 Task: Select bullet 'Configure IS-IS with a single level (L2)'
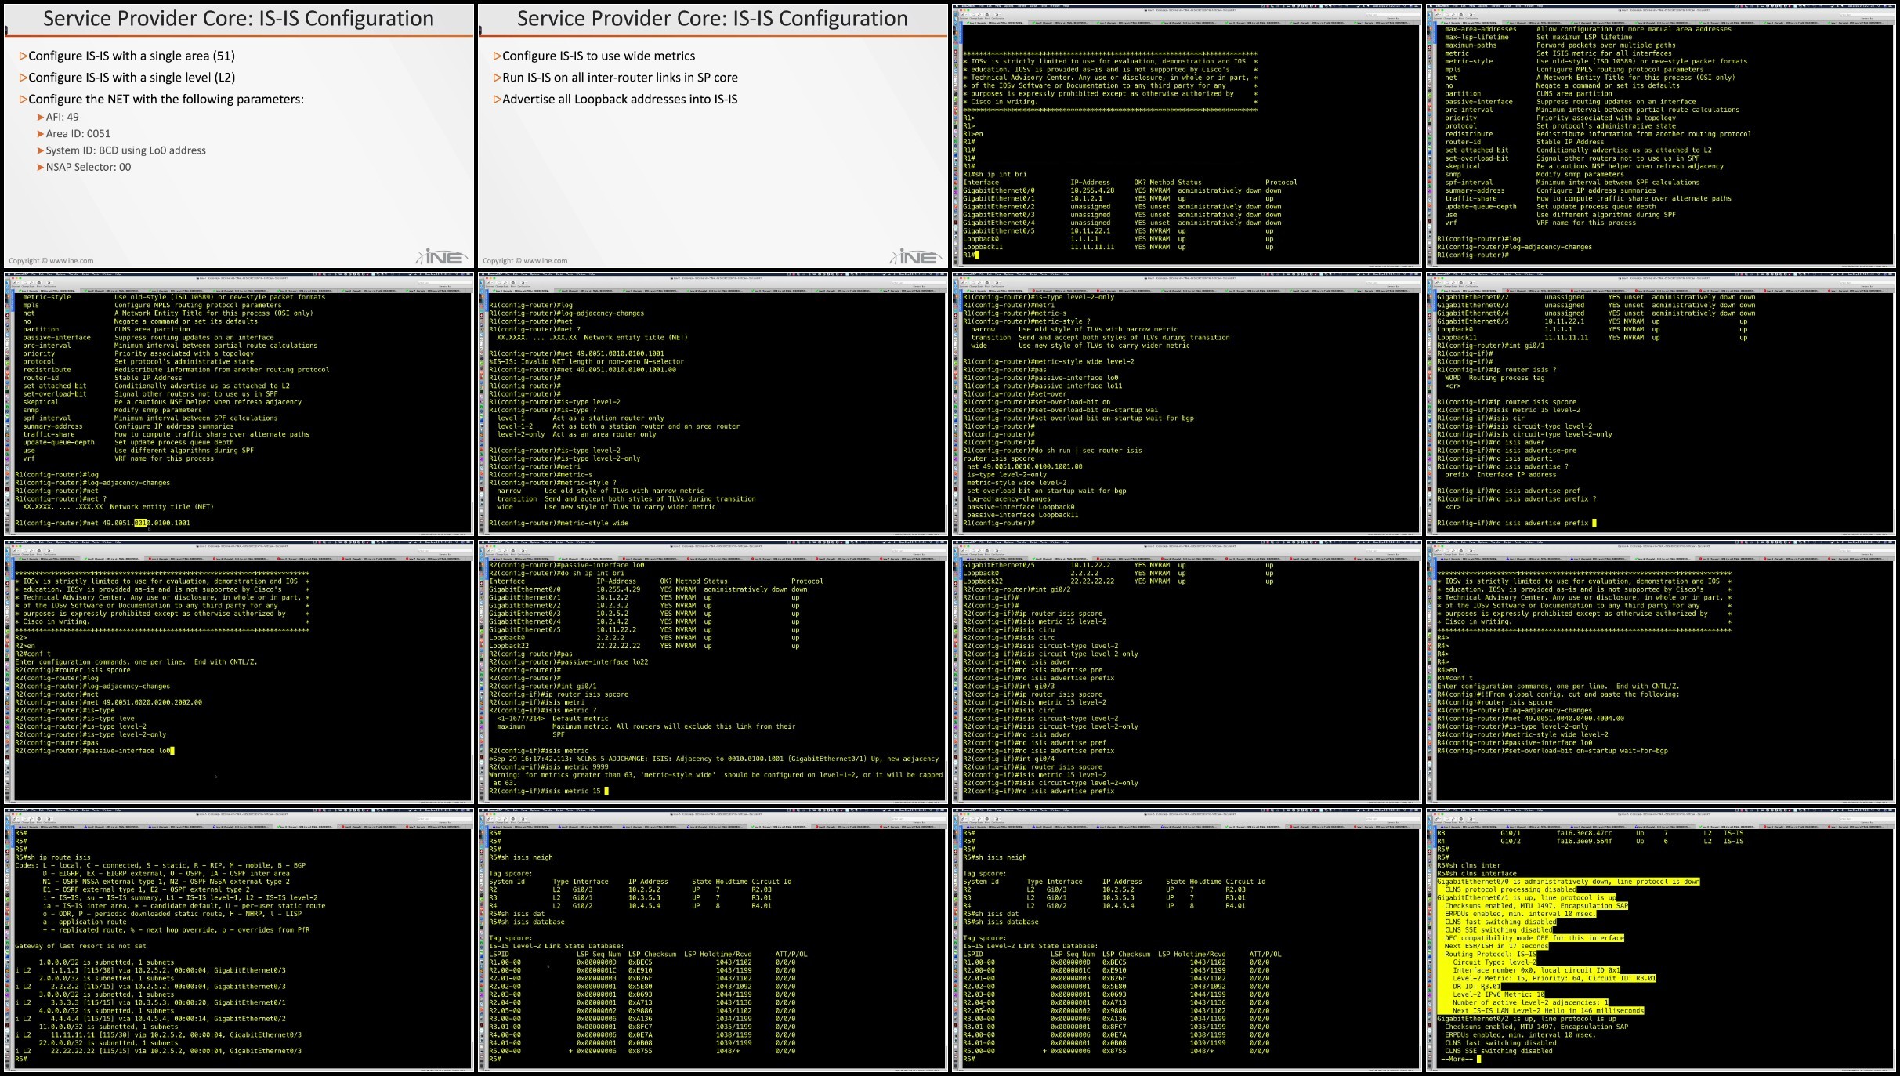[x=132, y=78]
